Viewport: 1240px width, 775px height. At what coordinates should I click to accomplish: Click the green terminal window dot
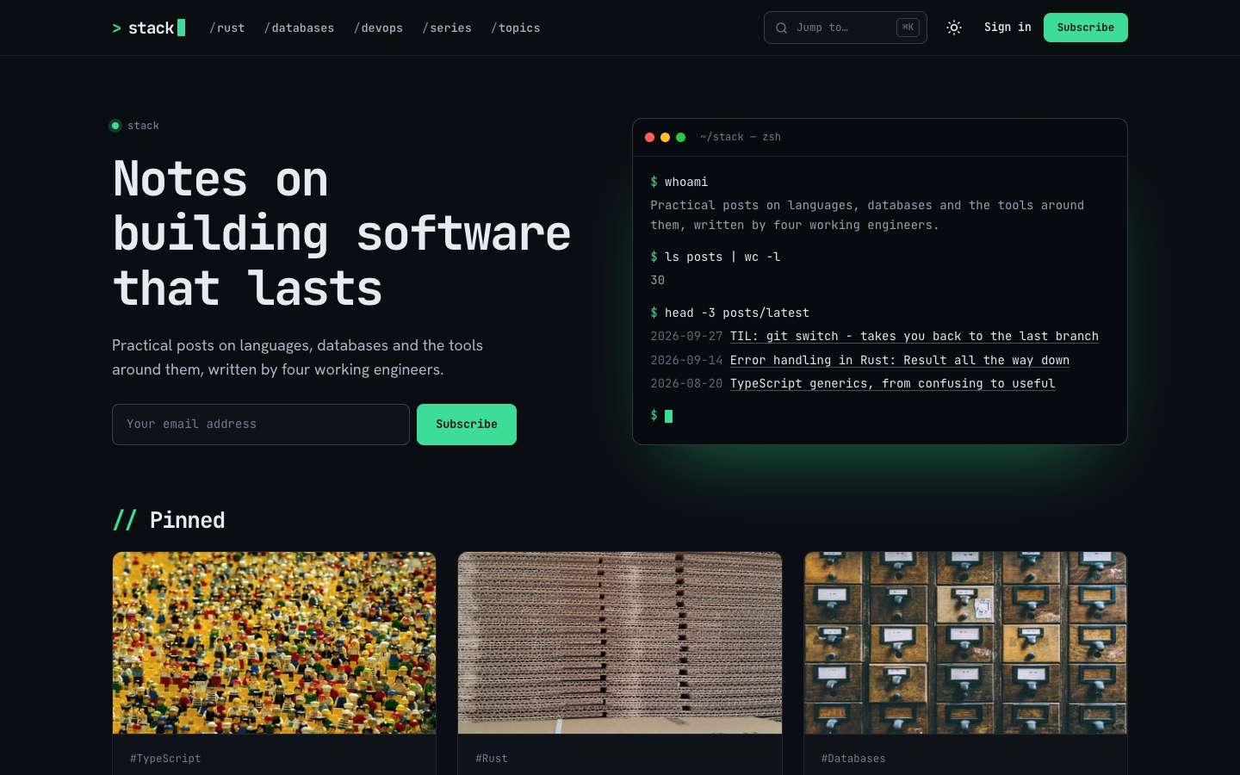click(x=681, y=137)
